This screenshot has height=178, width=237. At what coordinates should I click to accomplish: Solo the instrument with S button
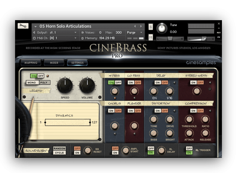point(150,27)
